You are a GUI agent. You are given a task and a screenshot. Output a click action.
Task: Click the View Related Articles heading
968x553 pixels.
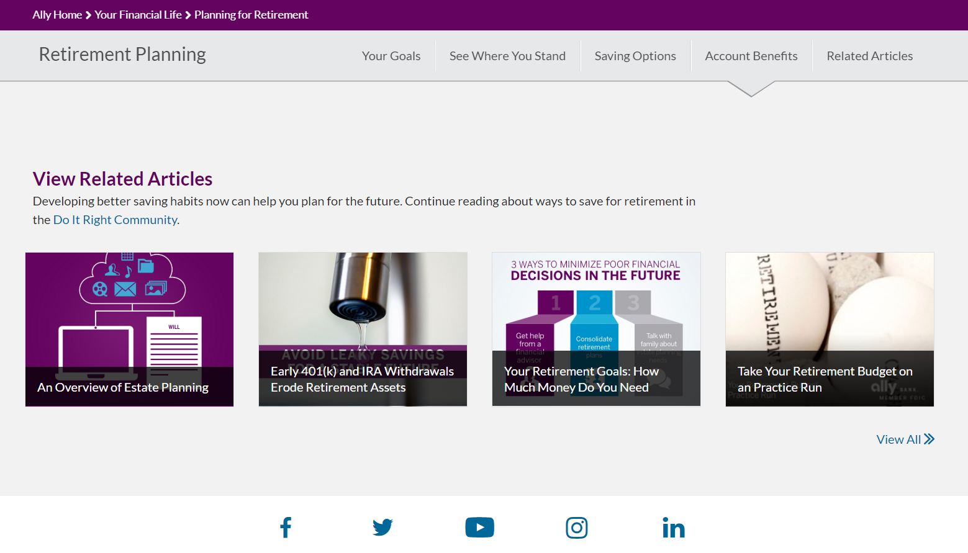click(122, 179)
